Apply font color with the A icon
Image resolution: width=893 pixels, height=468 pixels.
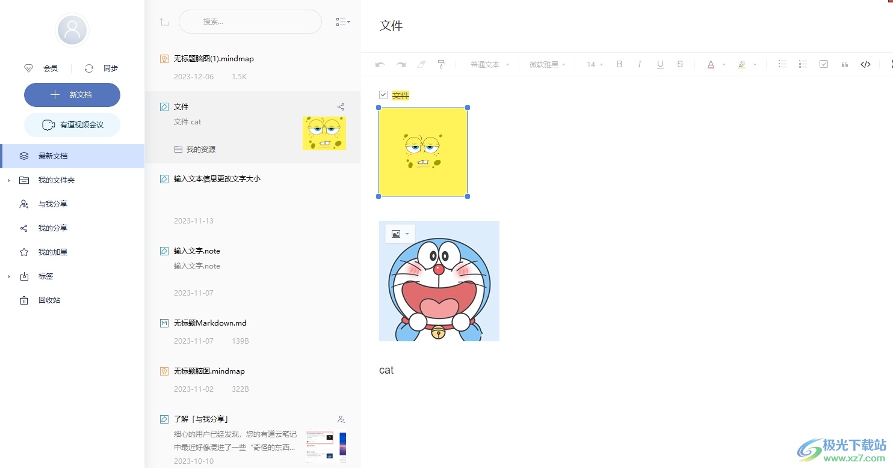tap(711, 64)
